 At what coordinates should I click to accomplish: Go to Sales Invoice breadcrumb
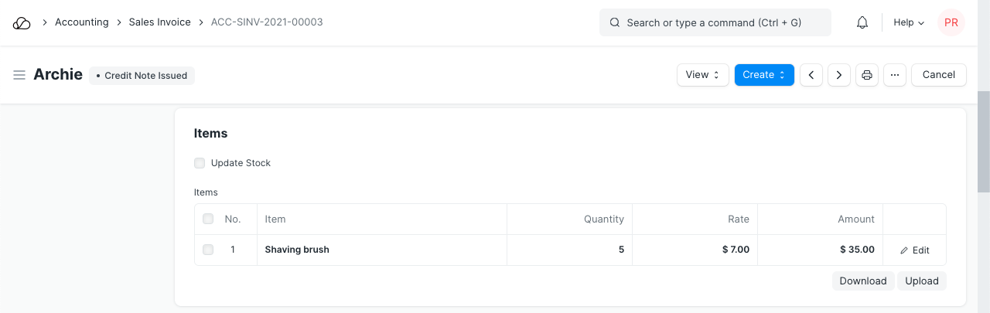click(x=159, y=22)
